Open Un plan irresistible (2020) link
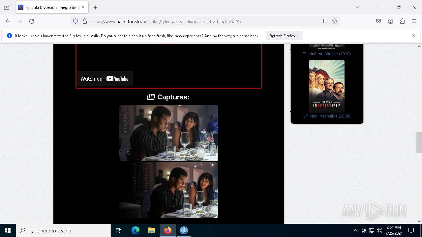The height and width of the screenshot is (237, 422). coord(327,116)
